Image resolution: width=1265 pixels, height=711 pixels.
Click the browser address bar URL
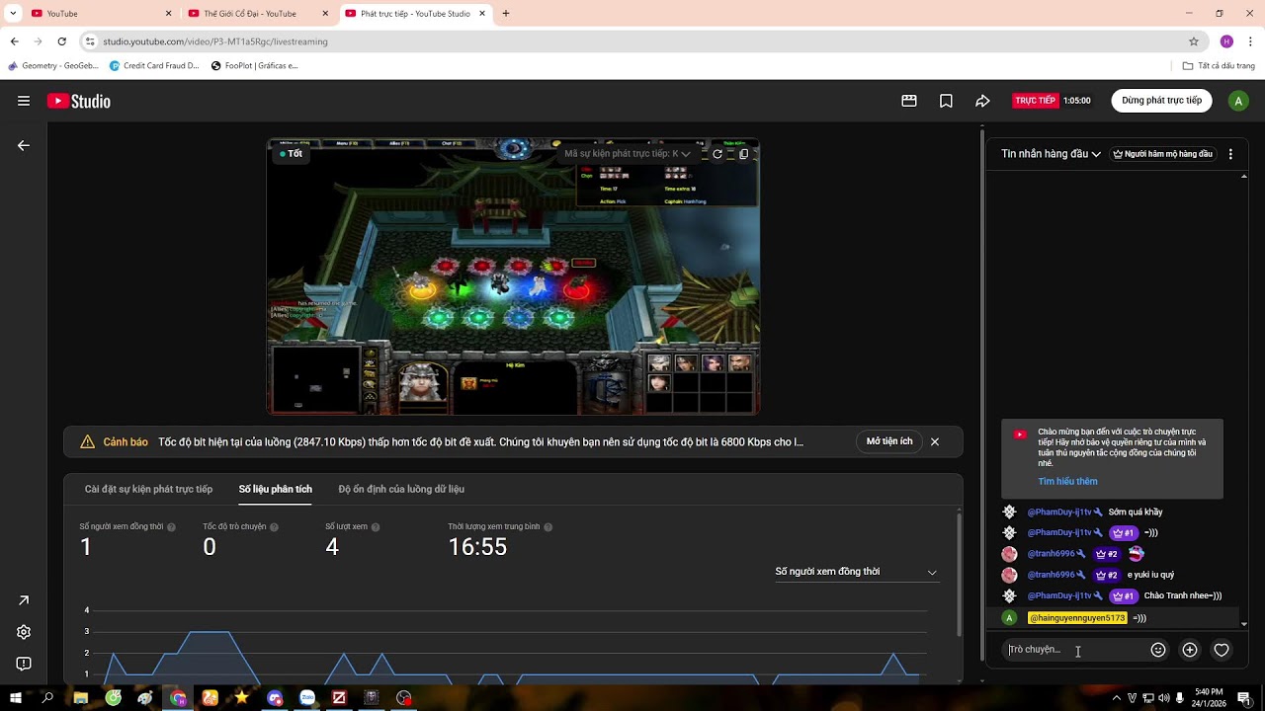pos(215,41)
